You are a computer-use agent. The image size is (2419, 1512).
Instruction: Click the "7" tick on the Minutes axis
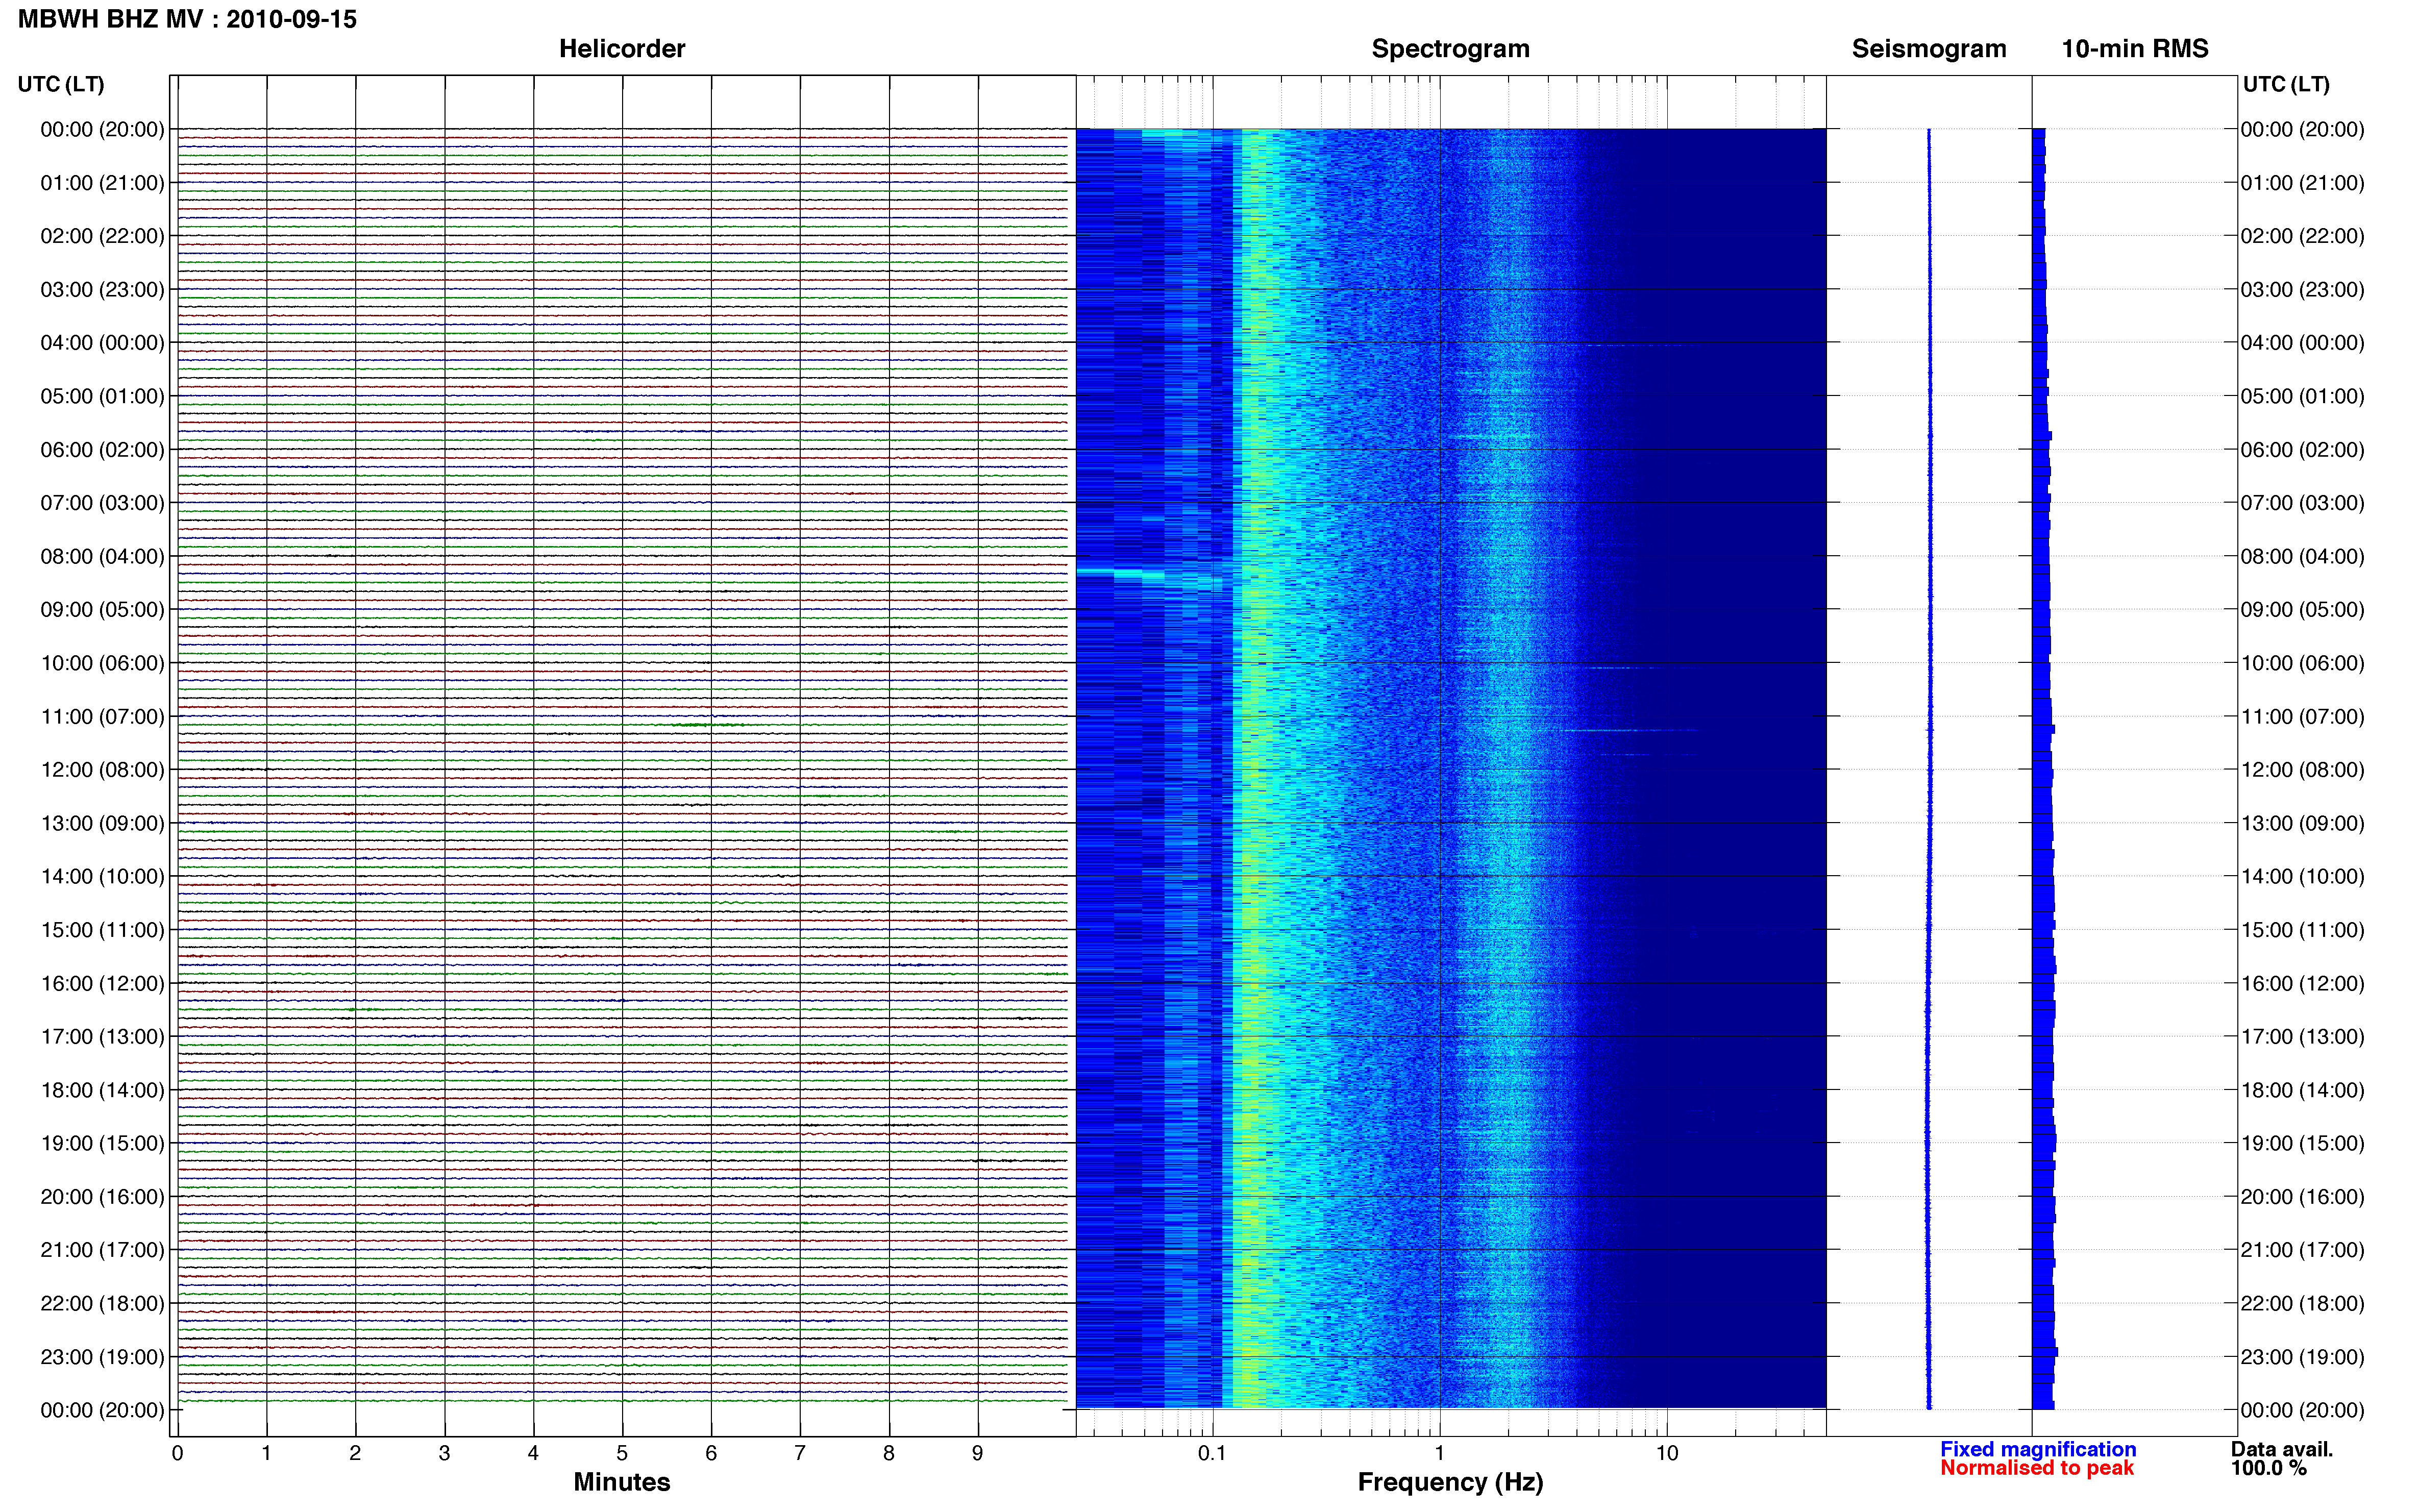pos(800,1454)
